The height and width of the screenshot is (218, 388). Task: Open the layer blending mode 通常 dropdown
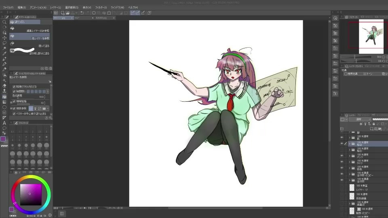click(x=360, y=119)
